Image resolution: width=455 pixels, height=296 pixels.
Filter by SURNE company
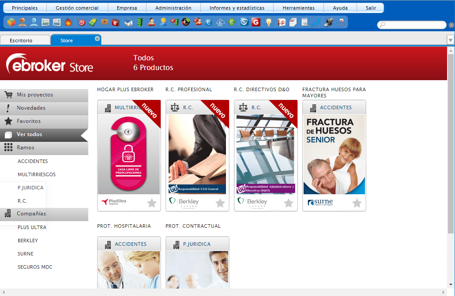coord(26,254)
